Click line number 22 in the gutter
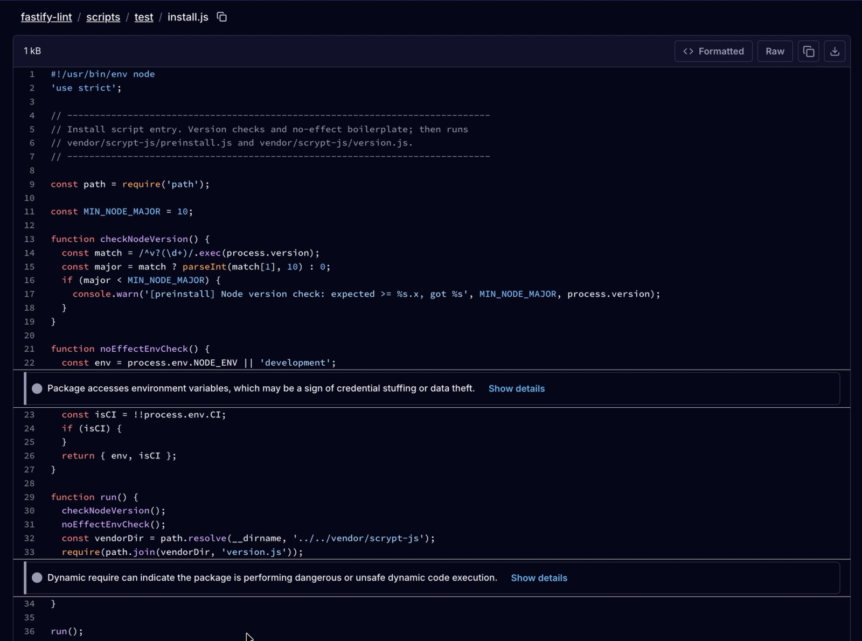This screenshot has height=641, width=862. click(x=29, y=363)
